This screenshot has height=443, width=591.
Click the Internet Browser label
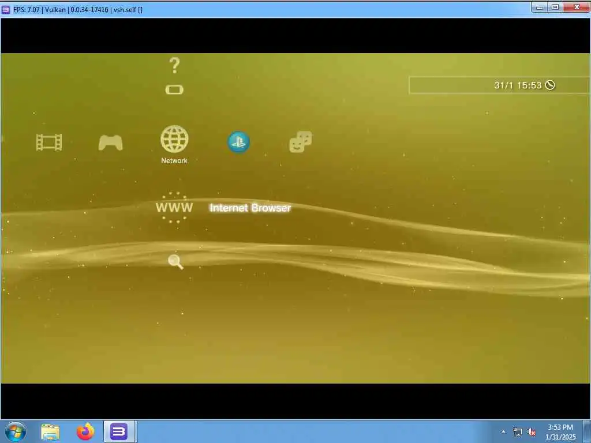point(250,208)
